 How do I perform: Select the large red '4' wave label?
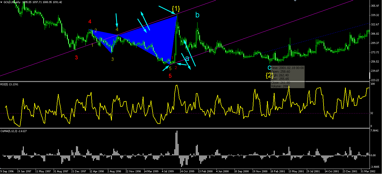click(90, 22)
